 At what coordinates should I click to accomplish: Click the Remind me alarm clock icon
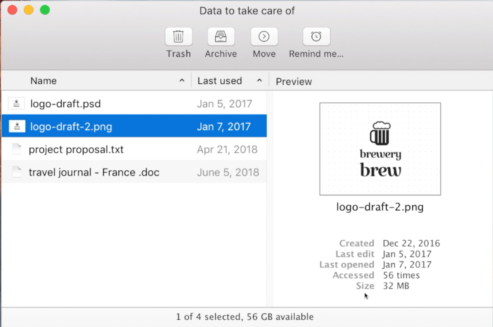[x=316, y=36]
